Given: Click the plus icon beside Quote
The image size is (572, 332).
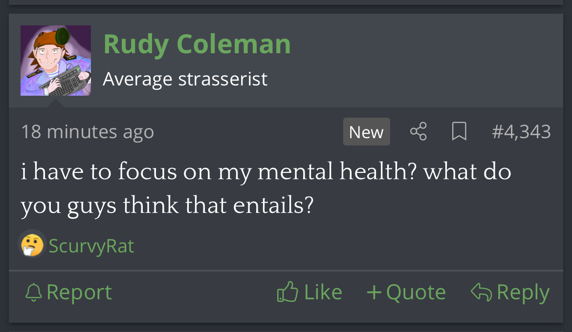Looking at the screenshot, I should (x=374, y=292).
